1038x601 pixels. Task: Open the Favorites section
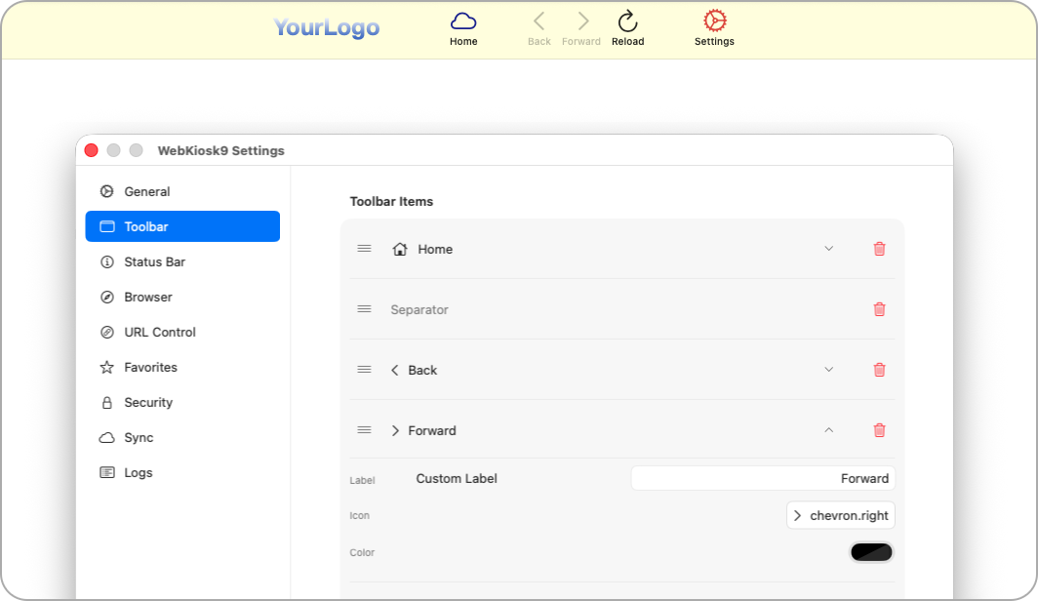(x=150, y=367)
